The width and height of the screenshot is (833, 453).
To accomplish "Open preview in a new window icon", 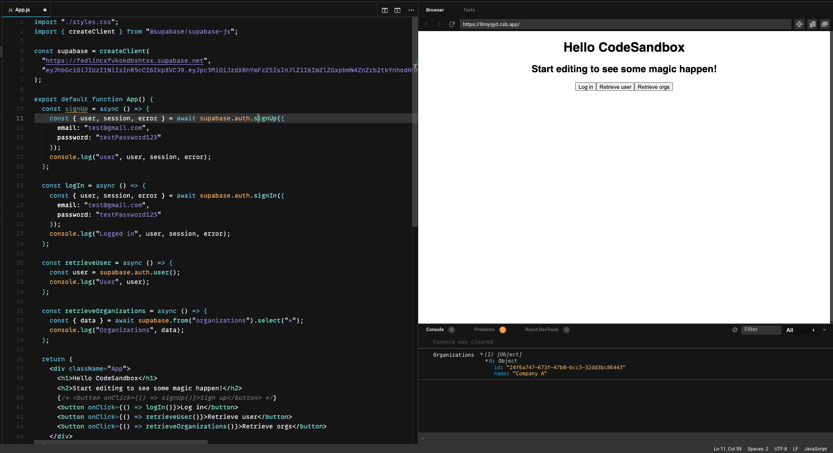I will [824, 24].
